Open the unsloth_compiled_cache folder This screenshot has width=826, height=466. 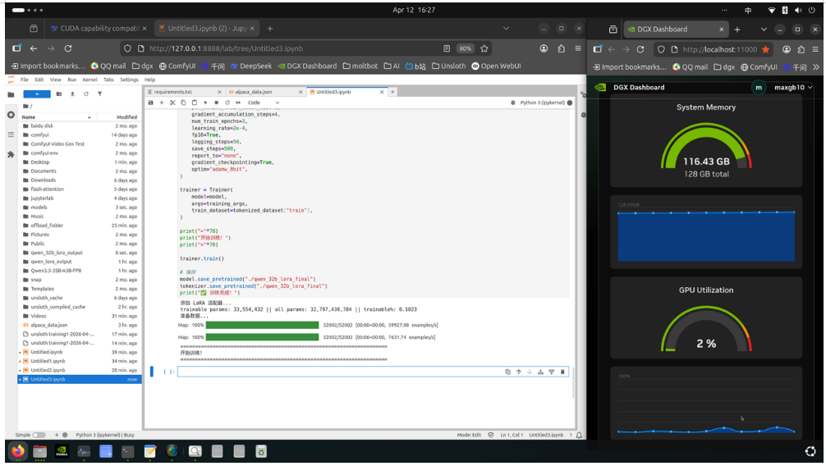pyautogui.click(x=79, y=307)
